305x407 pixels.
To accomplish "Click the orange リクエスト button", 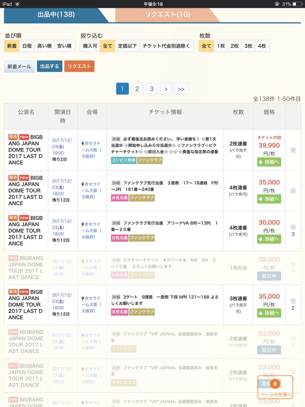I will click(x=79, y=66).
